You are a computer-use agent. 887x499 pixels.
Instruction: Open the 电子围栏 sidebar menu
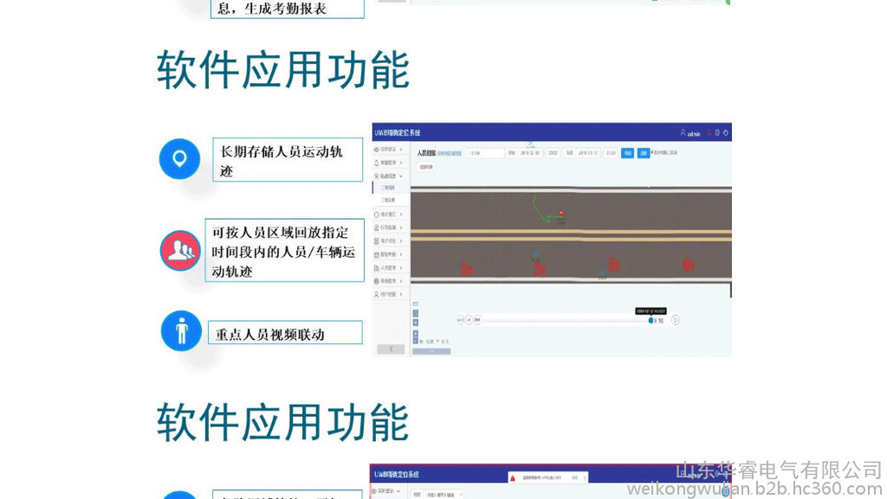pos(391,214)
